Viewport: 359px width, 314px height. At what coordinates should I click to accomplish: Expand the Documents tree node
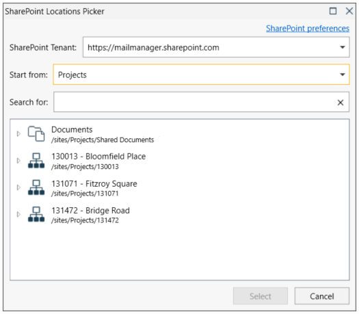[x=18, y=134]
